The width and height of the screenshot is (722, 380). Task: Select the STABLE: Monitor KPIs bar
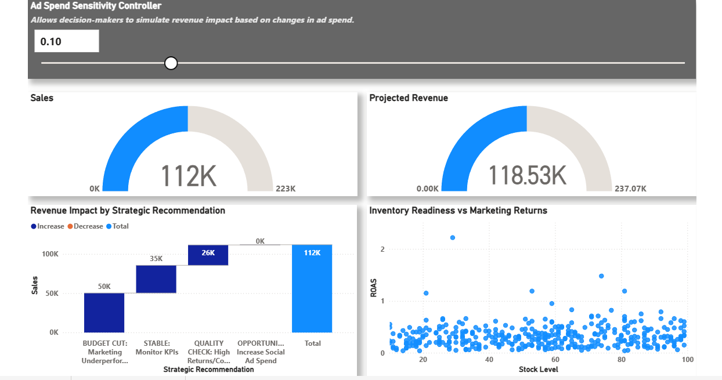(157, 278)
